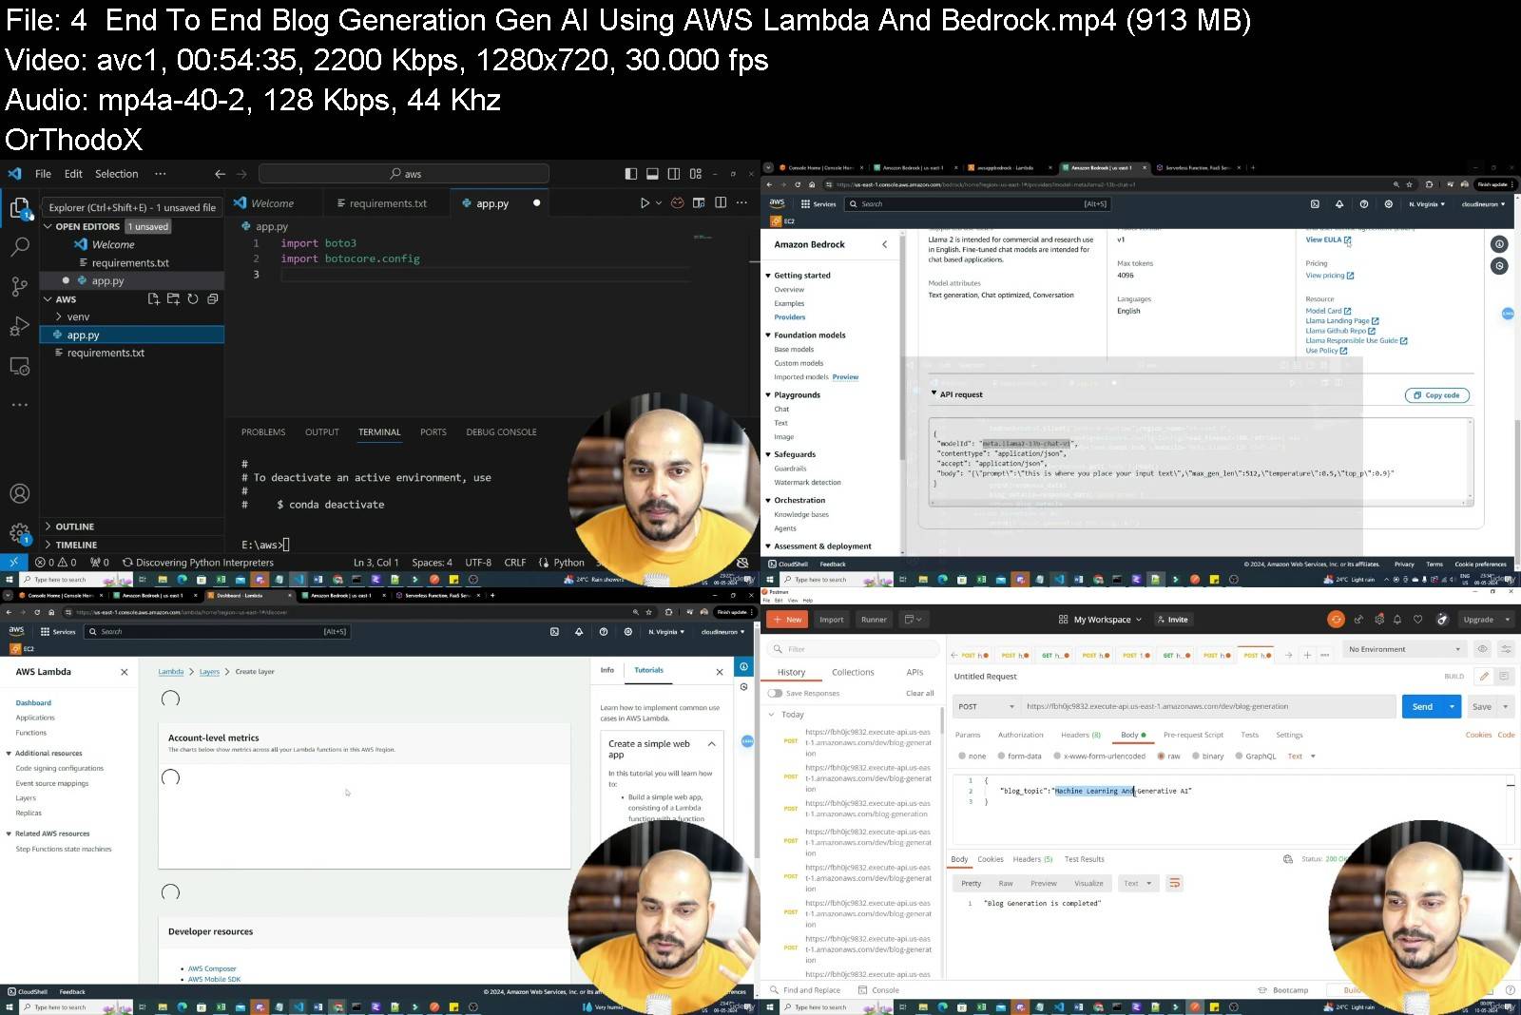Click the Postman sync icon
The image size is (1521, 1015).
(1336, 620)
